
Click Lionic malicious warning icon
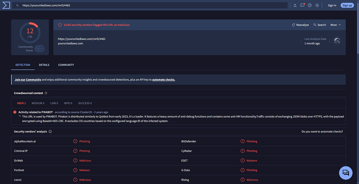pos(75,180)
